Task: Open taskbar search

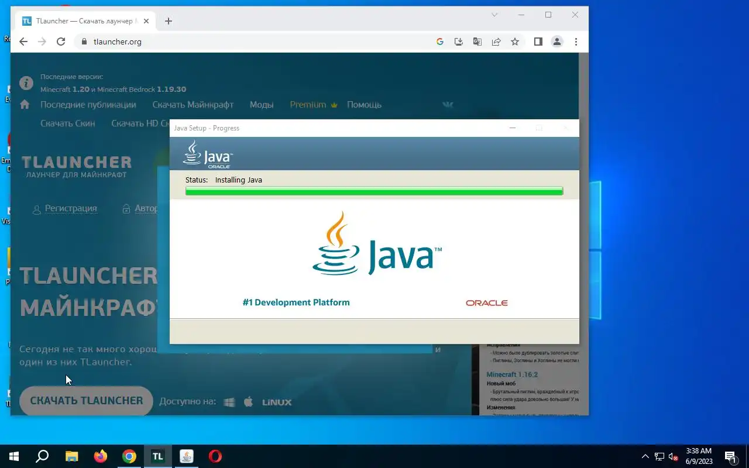Action: click(x=42, y=456)
